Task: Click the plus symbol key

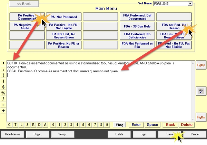Action: (3, 111)
